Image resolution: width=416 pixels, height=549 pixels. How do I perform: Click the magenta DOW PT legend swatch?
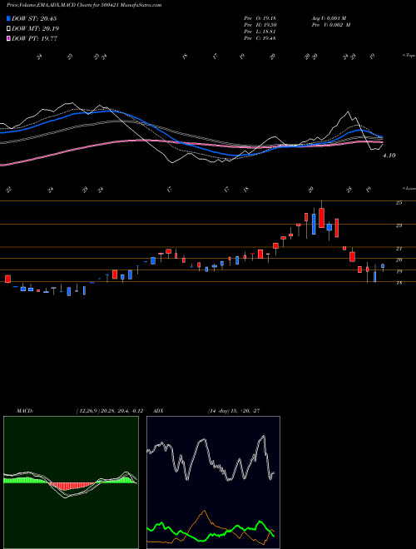[8, 38]
